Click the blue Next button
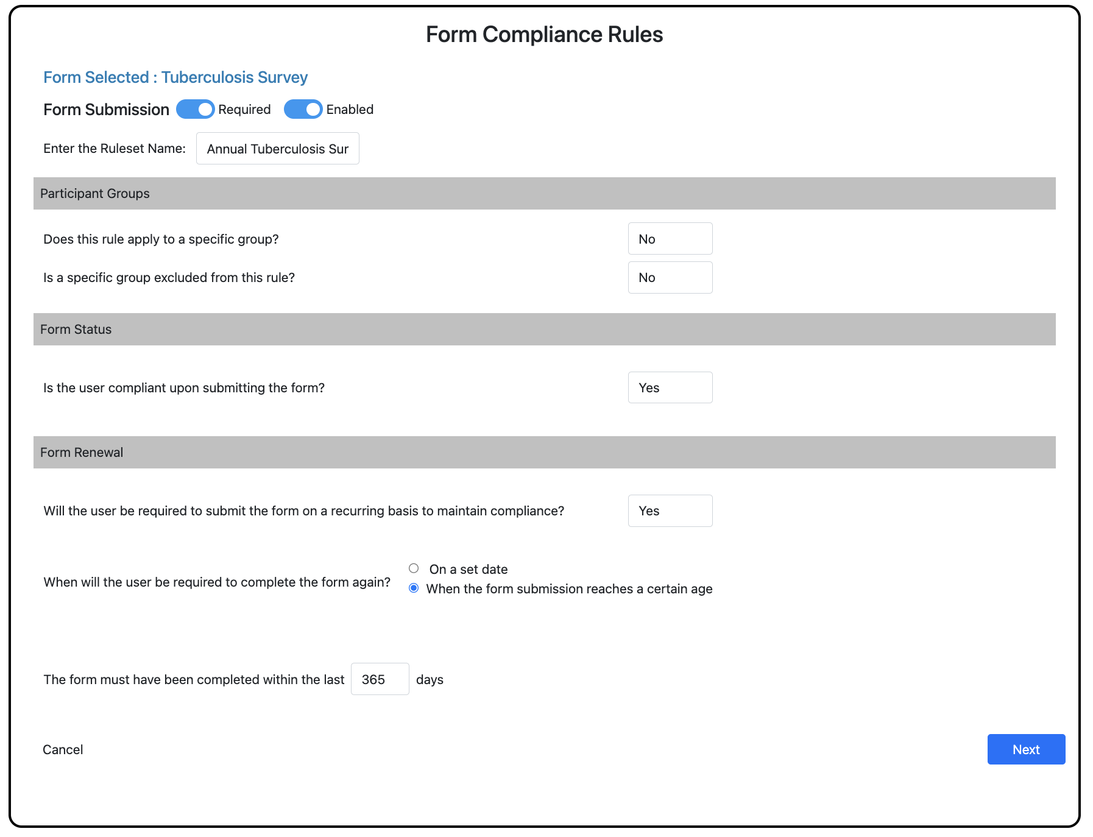The width and height of the screenshot is (1093, 837). point(1026,749)
